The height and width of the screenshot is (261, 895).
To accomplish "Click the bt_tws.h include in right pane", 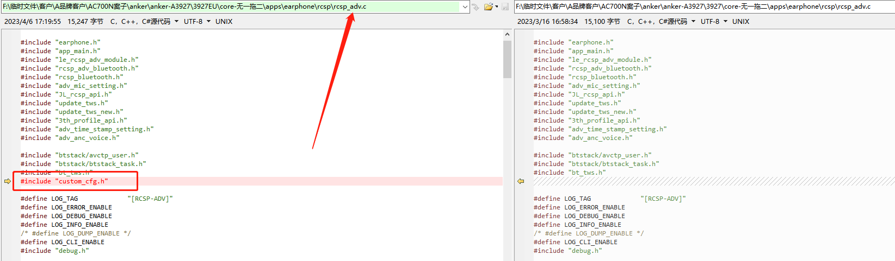I will point(570,173).
